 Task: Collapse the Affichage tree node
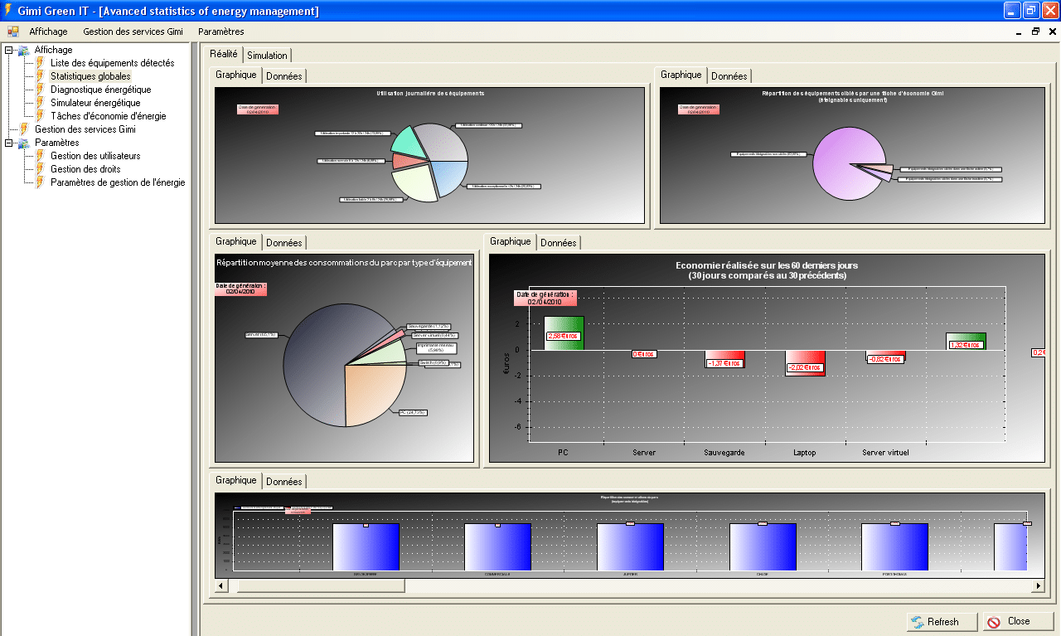[x=8, y=50]
